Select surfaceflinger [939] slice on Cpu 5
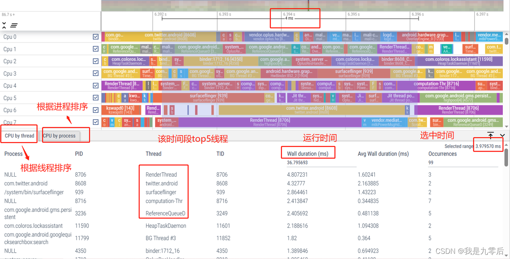 [208, 98]
